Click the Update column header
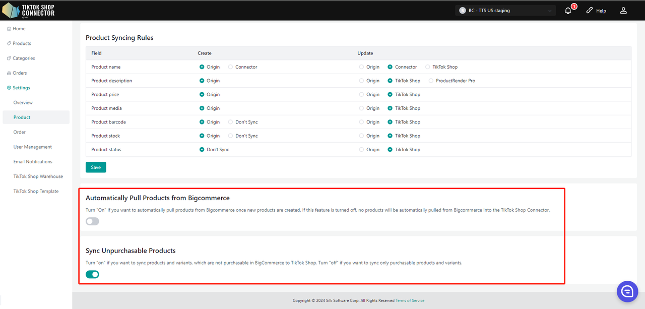Viewport: 645px width, 309px height. tap(365, 53)
